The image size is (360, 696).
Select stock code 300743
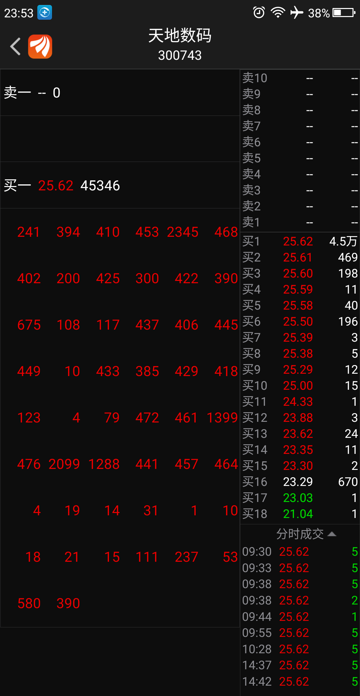click(180, 55)
